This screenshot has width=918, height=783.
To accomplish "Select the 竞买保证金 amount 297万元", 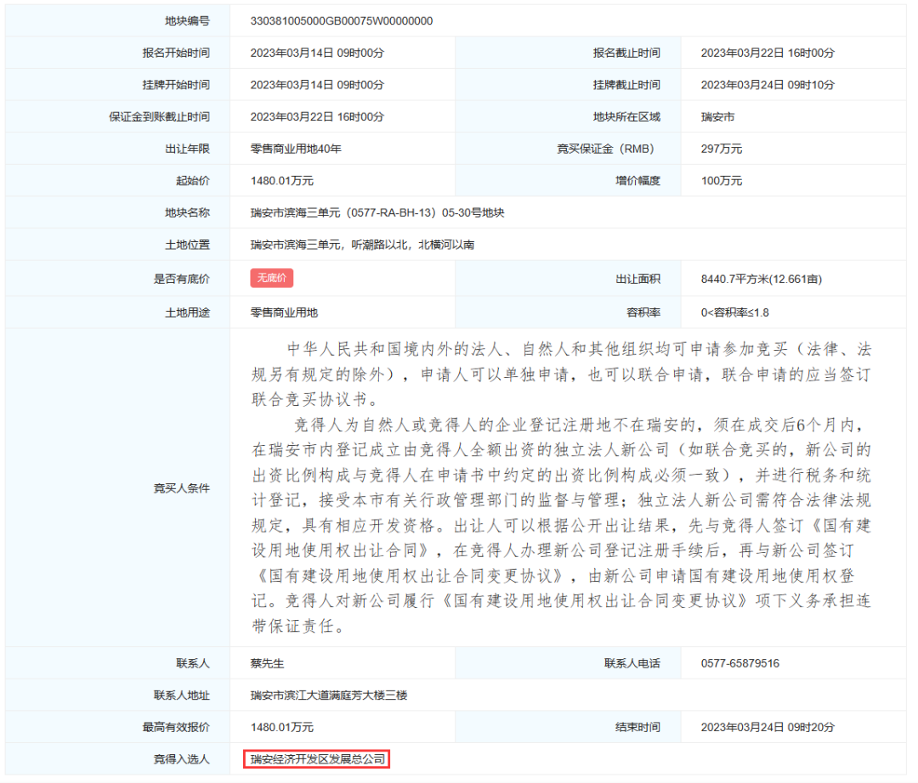I will click(721, 149).
